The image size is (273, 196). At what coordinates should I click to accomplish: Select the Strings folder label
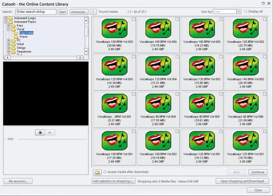pos(21,48)
